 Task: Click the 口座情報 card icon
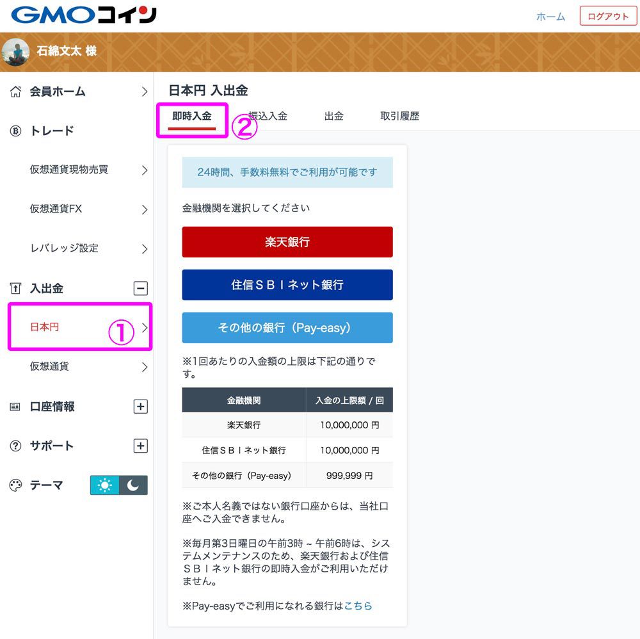tap(15, 407)
